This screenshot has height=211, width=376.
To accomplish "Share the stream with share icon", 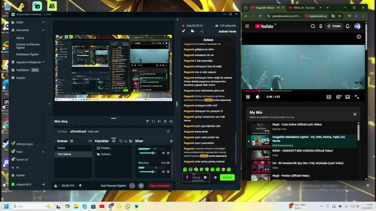I will pyautogui.click(x=202, y=31).
